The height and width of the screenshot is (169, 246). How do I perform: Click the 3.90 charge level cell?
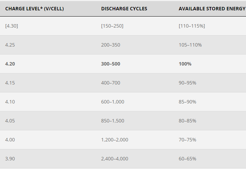(x=10, y=159)
